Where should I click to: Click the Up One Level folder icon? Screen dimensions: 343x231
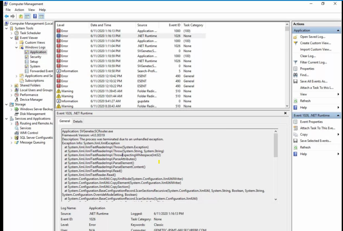pyautogui.click(x=21, y=16)
